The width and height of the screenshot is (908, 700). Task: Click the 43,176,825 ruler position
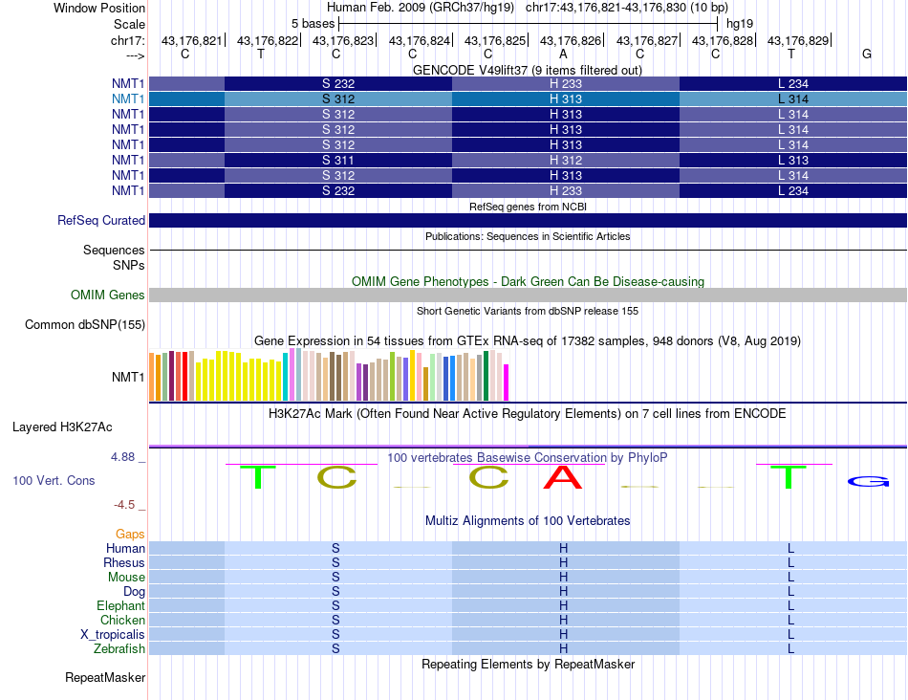(x=494, y=40)
